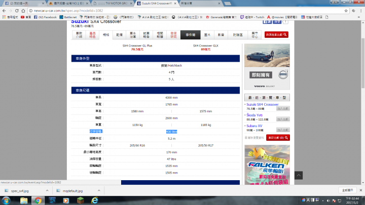This screenshot has height=205, width=365.
Task: Open the browser home page
Action: pos(23,11)
